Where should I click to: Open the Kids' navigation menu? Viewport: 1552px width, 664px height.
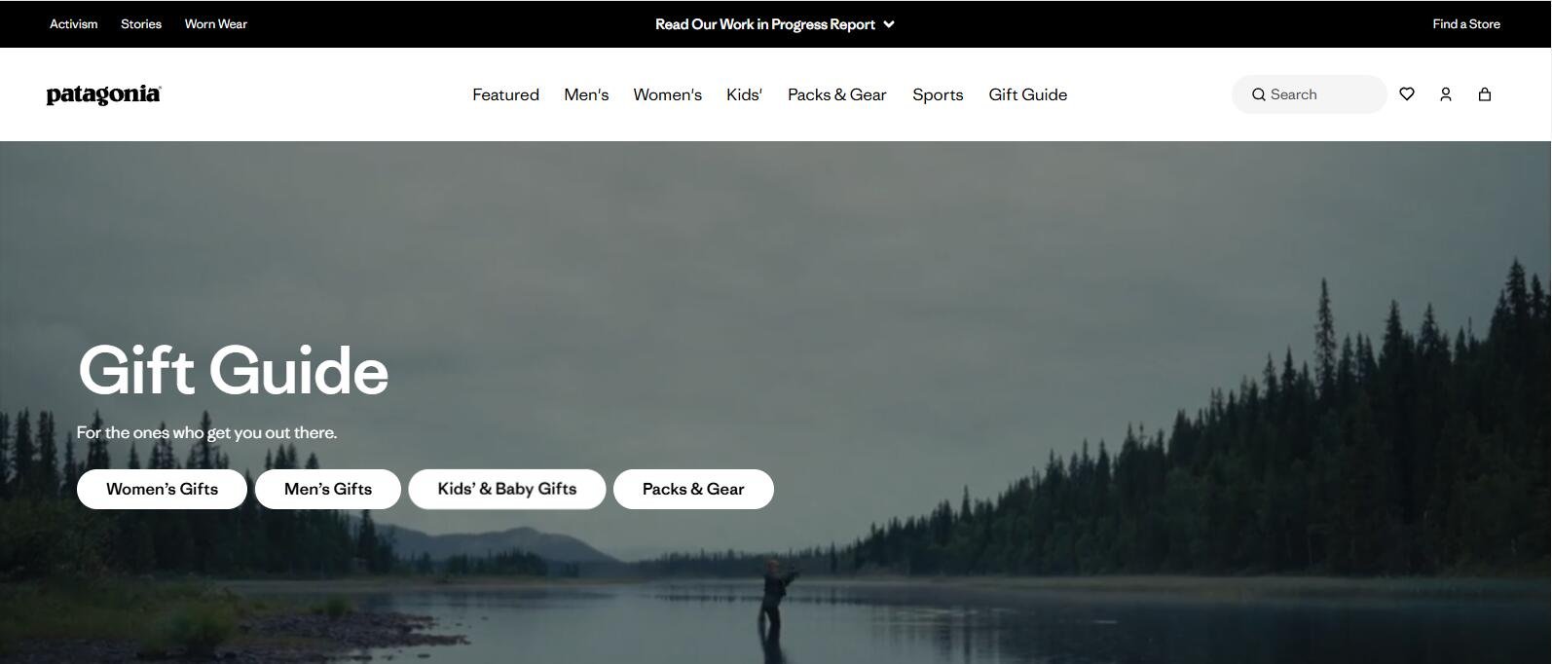pyautogui.click(x=744, y=94)
